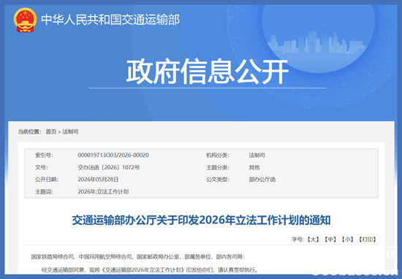Select the keywords 2026年;立法工作计划
Screen dimensions: 402x279
coord(103,191)
